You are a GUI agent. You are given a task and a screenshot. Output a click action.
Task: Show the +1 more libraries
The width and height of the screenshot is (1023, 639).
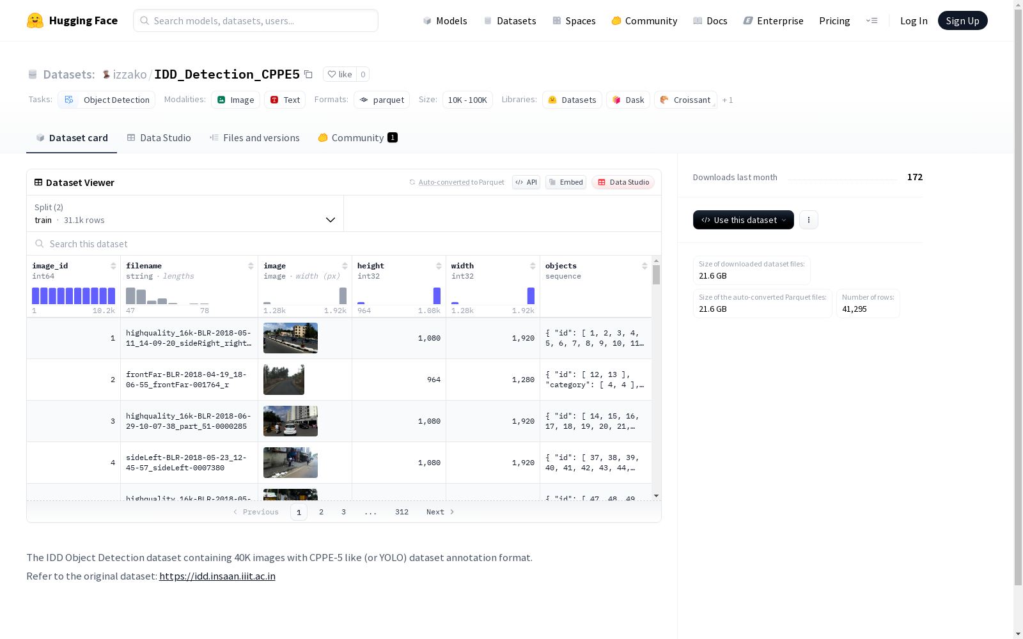click(x=728, y=100)
